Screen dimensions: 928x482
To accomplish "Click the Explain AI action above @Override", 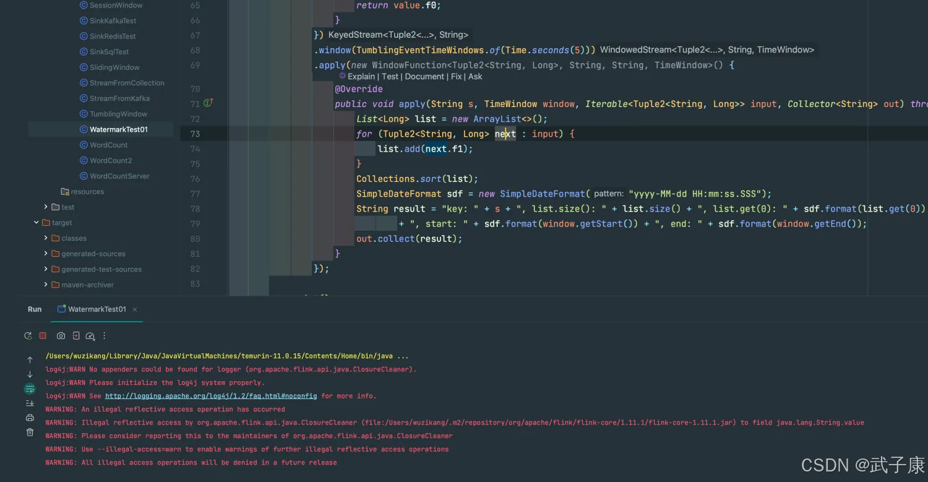I will 361,77.
